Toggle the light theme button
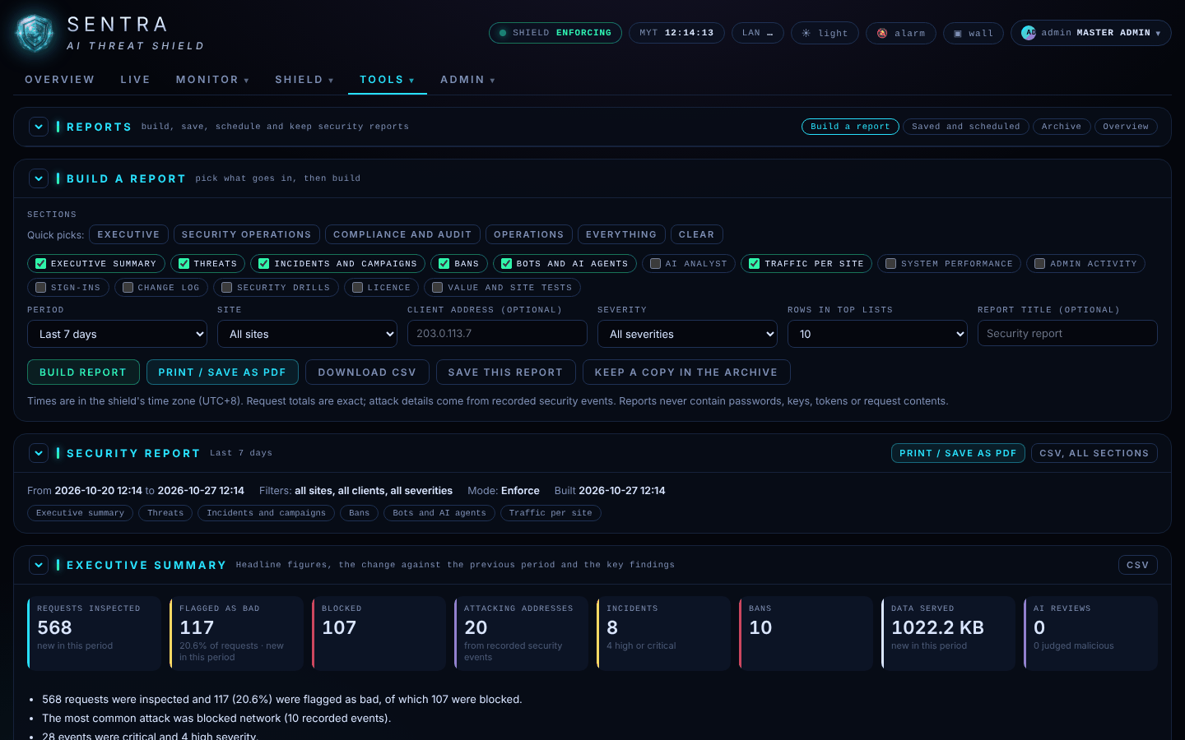Image resolution: width=1185 pixels, height=740 pixels. [825, 33]
